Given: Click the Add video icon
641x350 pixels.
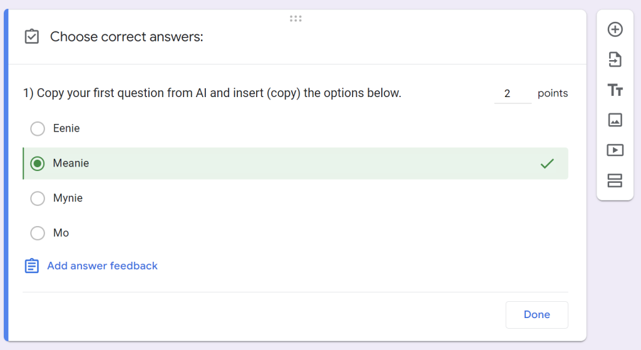Looking at the screenshot, I should pyautogui.click(x=615, y=150).
